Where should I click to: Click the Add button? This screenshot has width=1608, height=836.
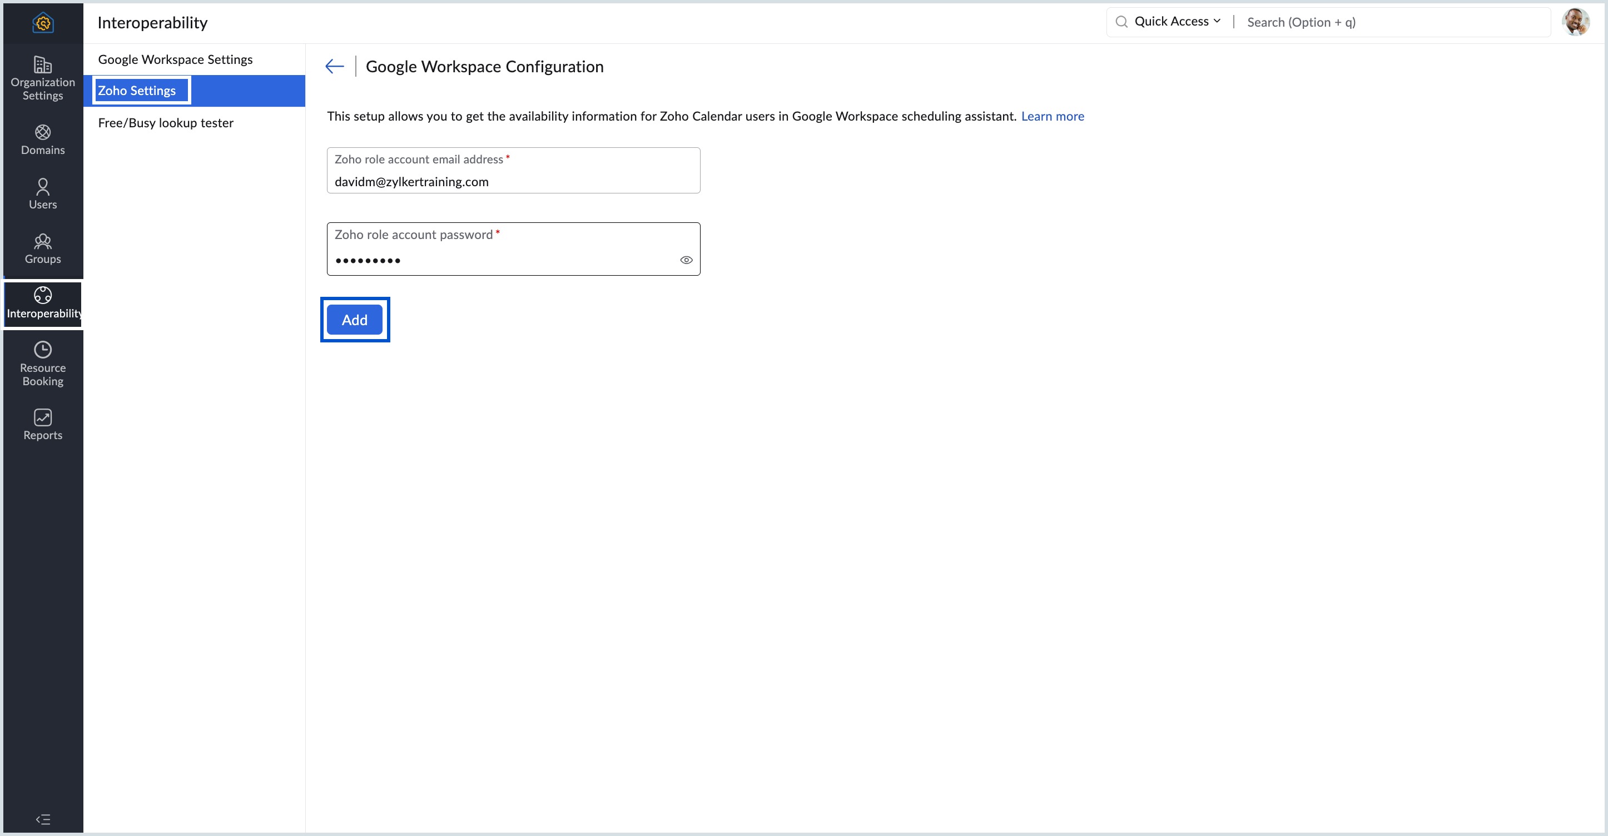pyautogui.click(x=355, y=320)
